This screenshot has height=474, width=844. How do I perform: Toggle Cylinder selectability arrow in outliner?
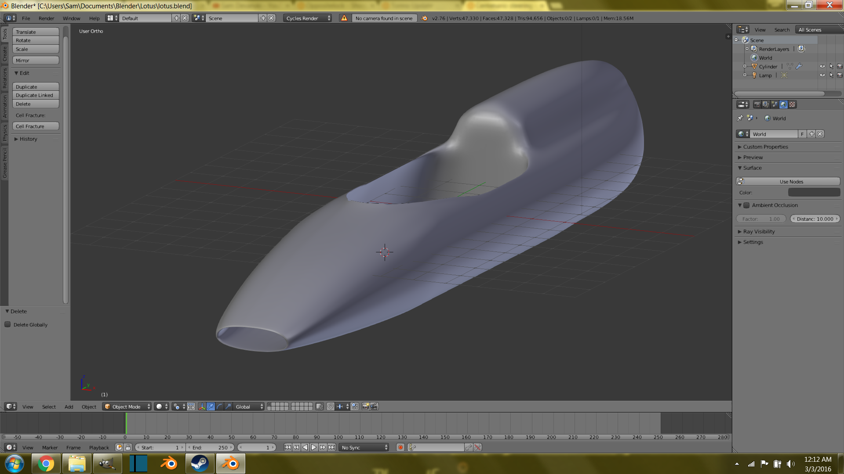[x=831, y=66]
